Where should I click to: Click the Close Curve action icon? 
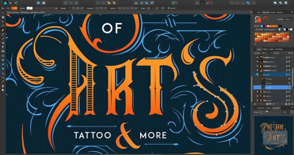(123, 8)
